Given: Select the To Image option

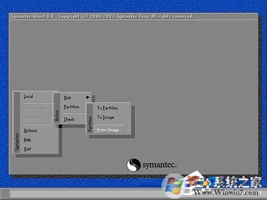Looking at the screenshot, I should coord(106,117).
